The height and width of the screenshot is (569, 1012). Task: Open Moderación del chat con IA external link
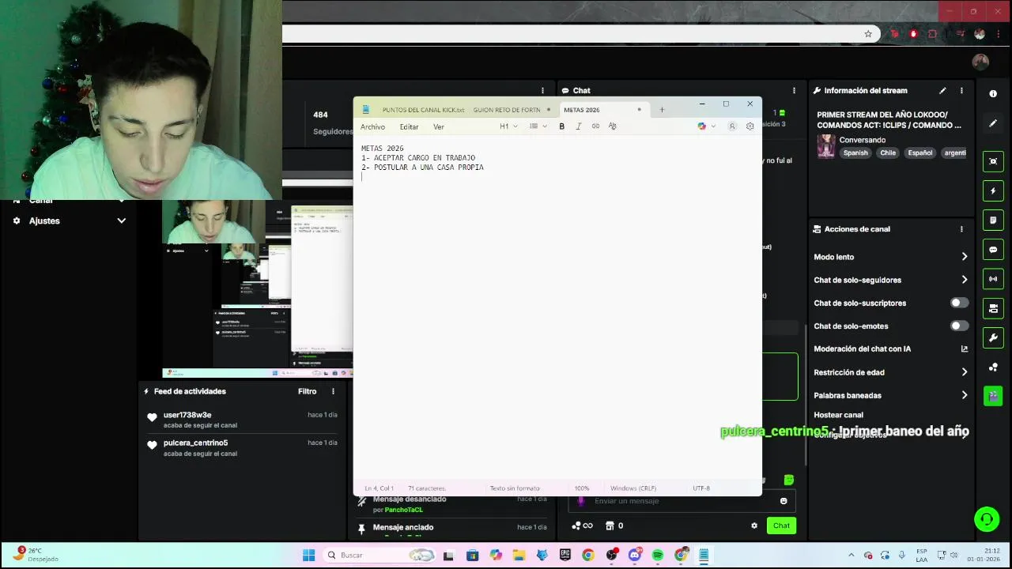964,349
